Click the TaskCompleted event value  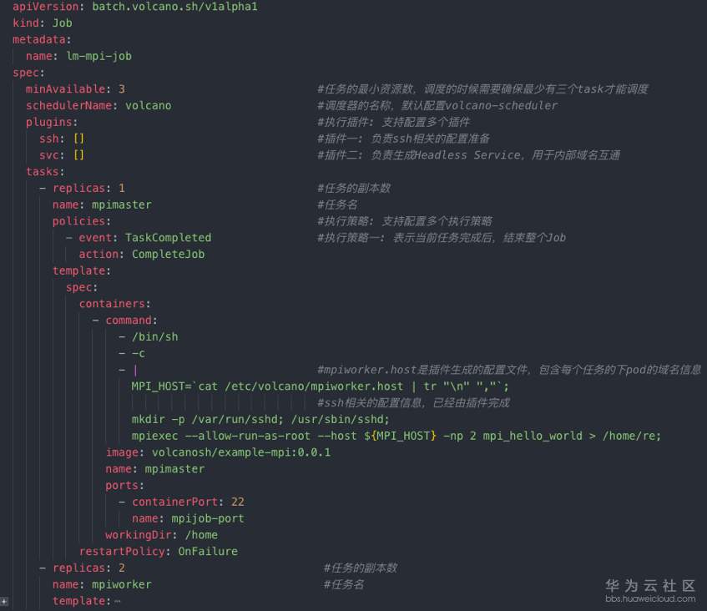168,238
